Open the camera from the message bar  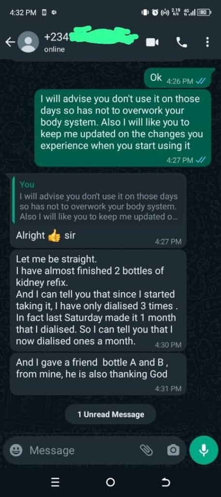pyautogui.click(x=173, y=450)
